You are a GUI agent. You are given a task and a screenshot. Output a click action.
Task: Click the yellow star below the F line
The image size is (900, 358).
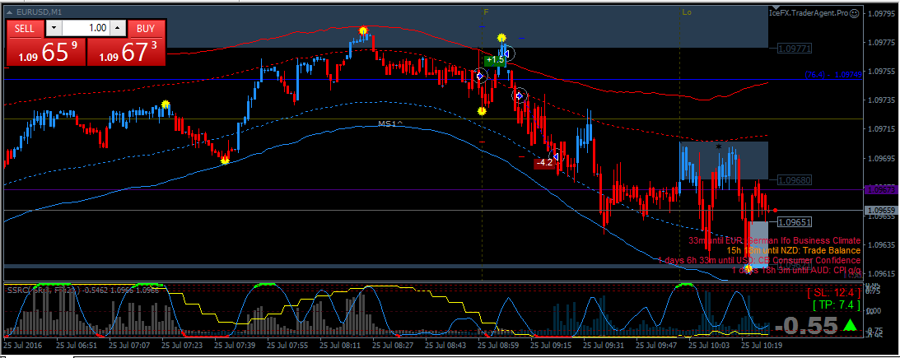[x=483, y=111]
